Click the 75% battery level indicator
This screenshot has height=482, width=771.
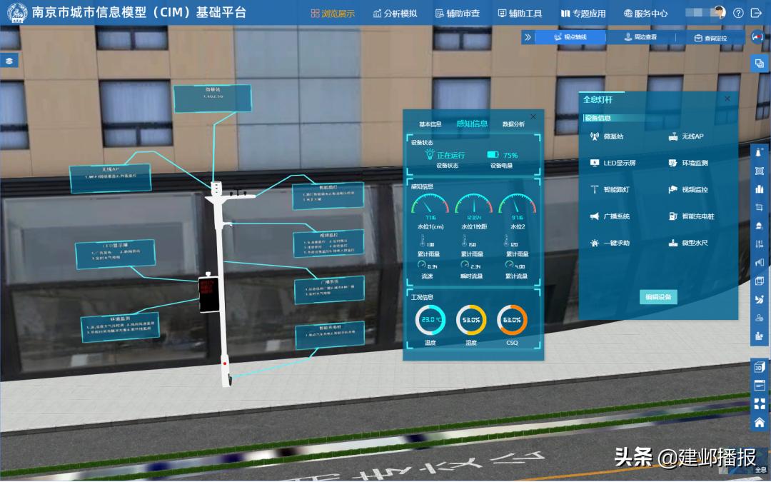[502, 155]
